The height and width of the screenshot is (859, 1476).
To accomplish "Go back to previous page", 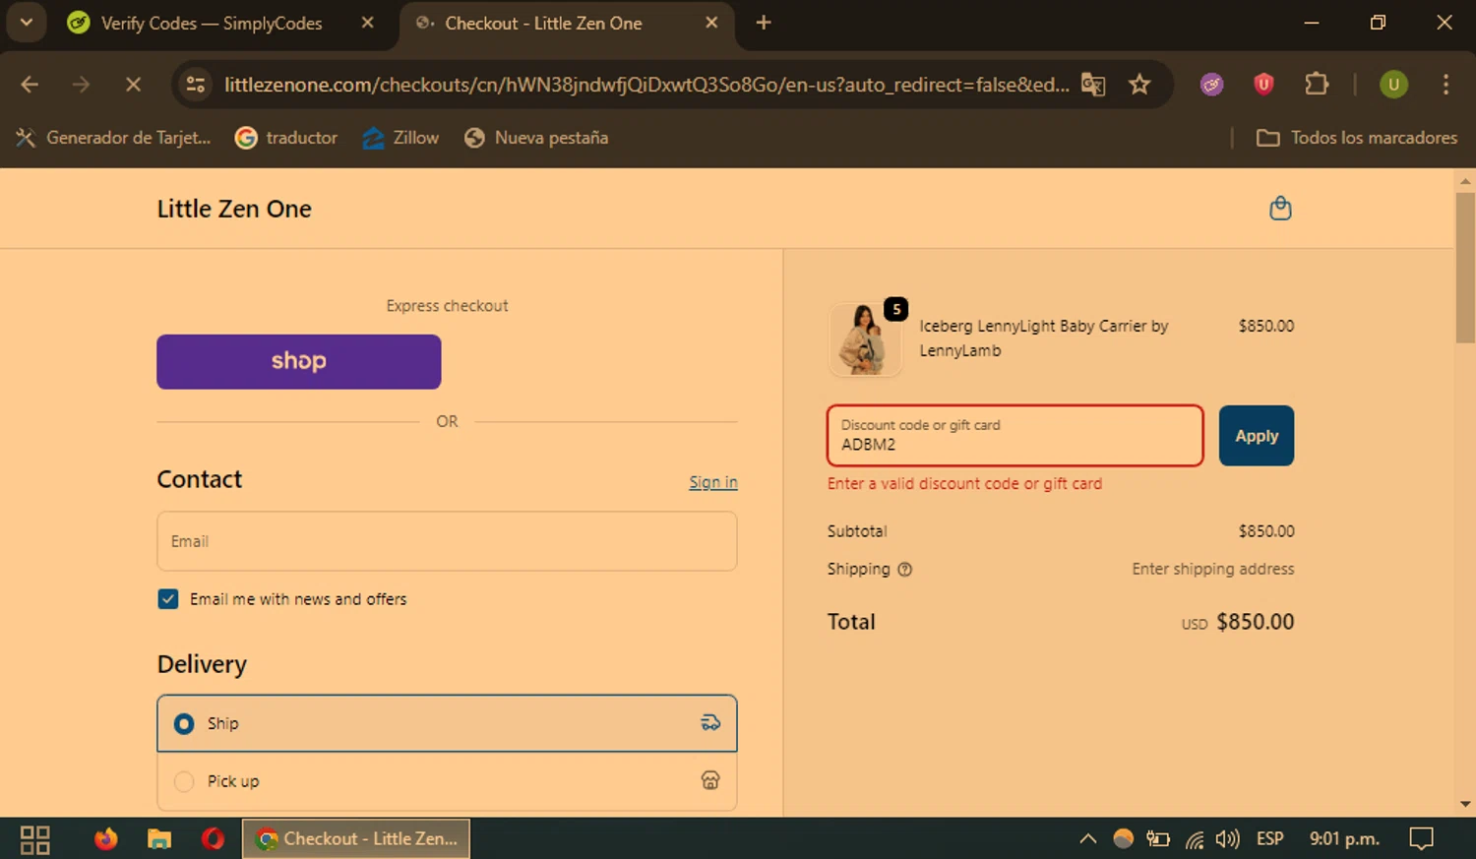I will coord(30,85).
